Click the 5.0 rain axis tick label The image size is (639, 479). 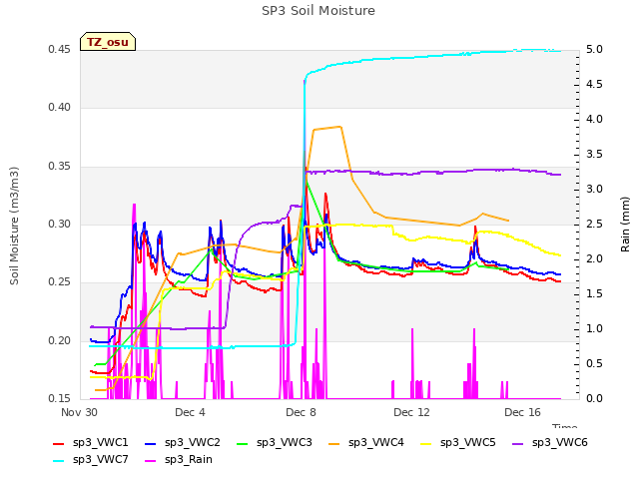[594, 49]
